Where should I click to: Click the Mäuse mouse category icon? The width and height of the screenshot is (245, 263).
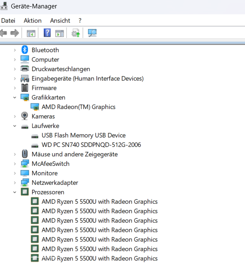(x=25, y=154)
